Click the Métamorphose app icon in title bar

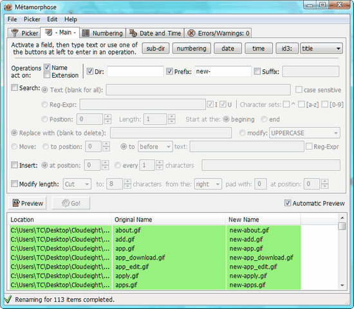[x=8, y=7]
